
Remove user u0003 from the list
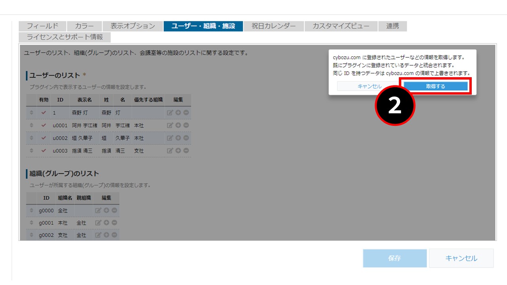click(x=186, y=151)
